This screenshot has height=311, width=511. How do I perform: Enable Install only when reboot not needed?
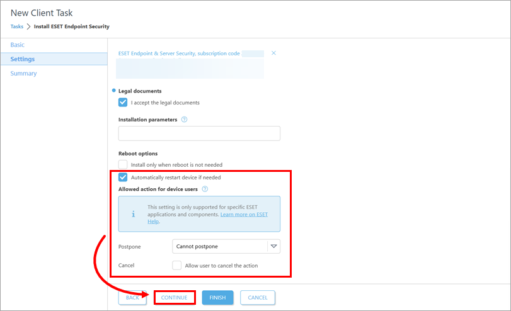123,165
